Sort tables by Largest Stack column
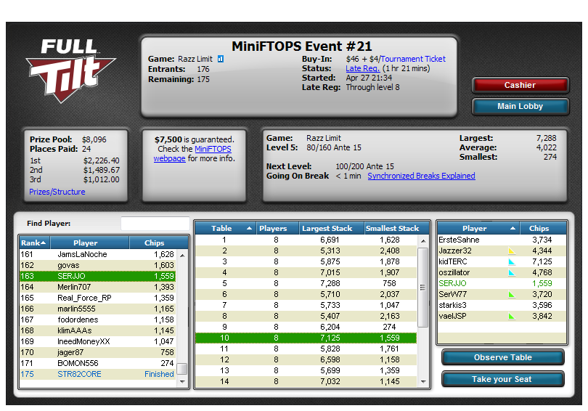Image resolution: width=588 pixels, height=411 pixels. click(332, 228)
